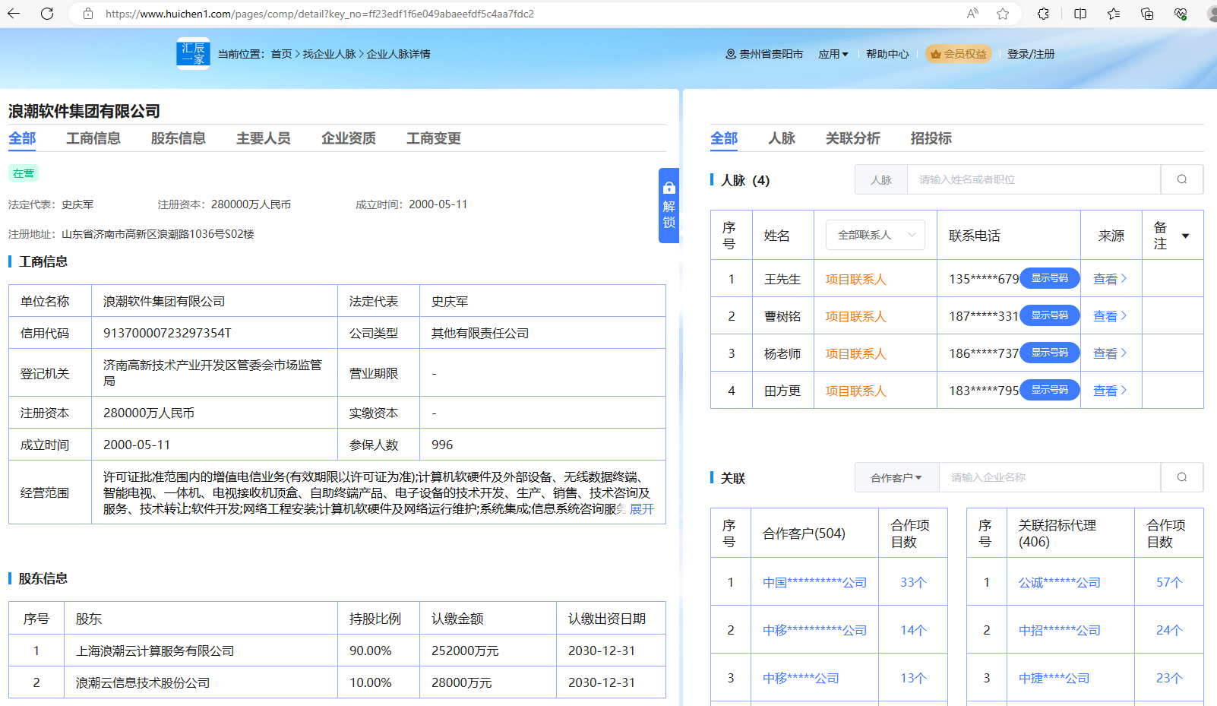Select left panel 全部 tab

tap(22, 138)
